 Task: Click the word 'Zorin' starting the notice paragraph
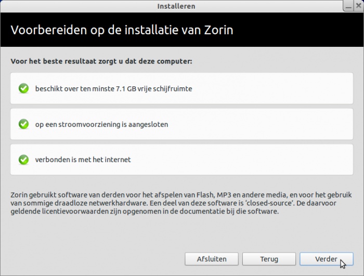[19, 195]
